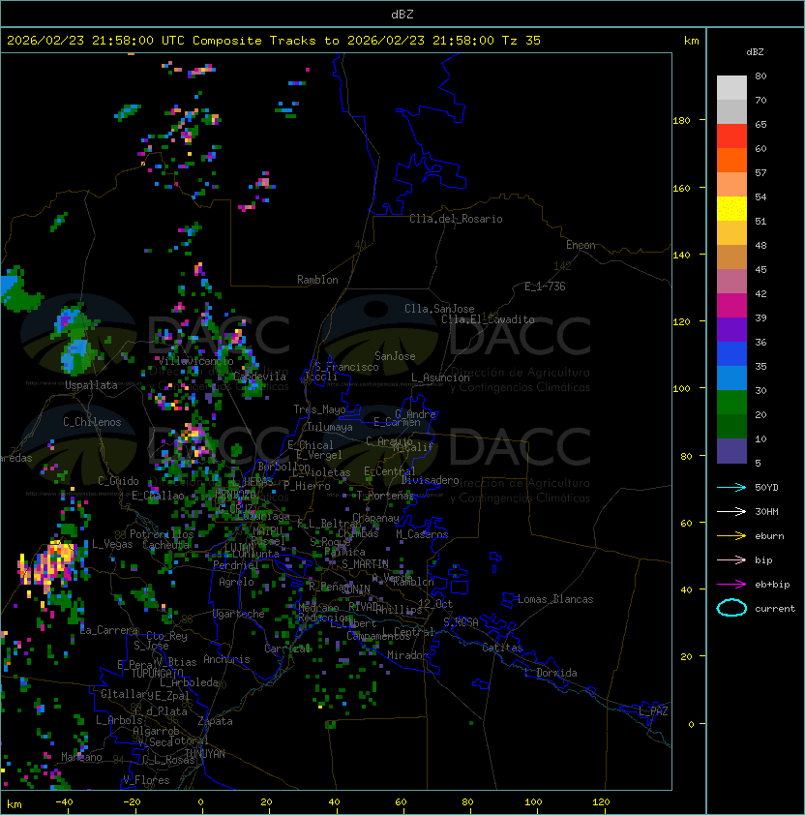Choose the bottom slate-purple dBZ band

tap(731, 451)
